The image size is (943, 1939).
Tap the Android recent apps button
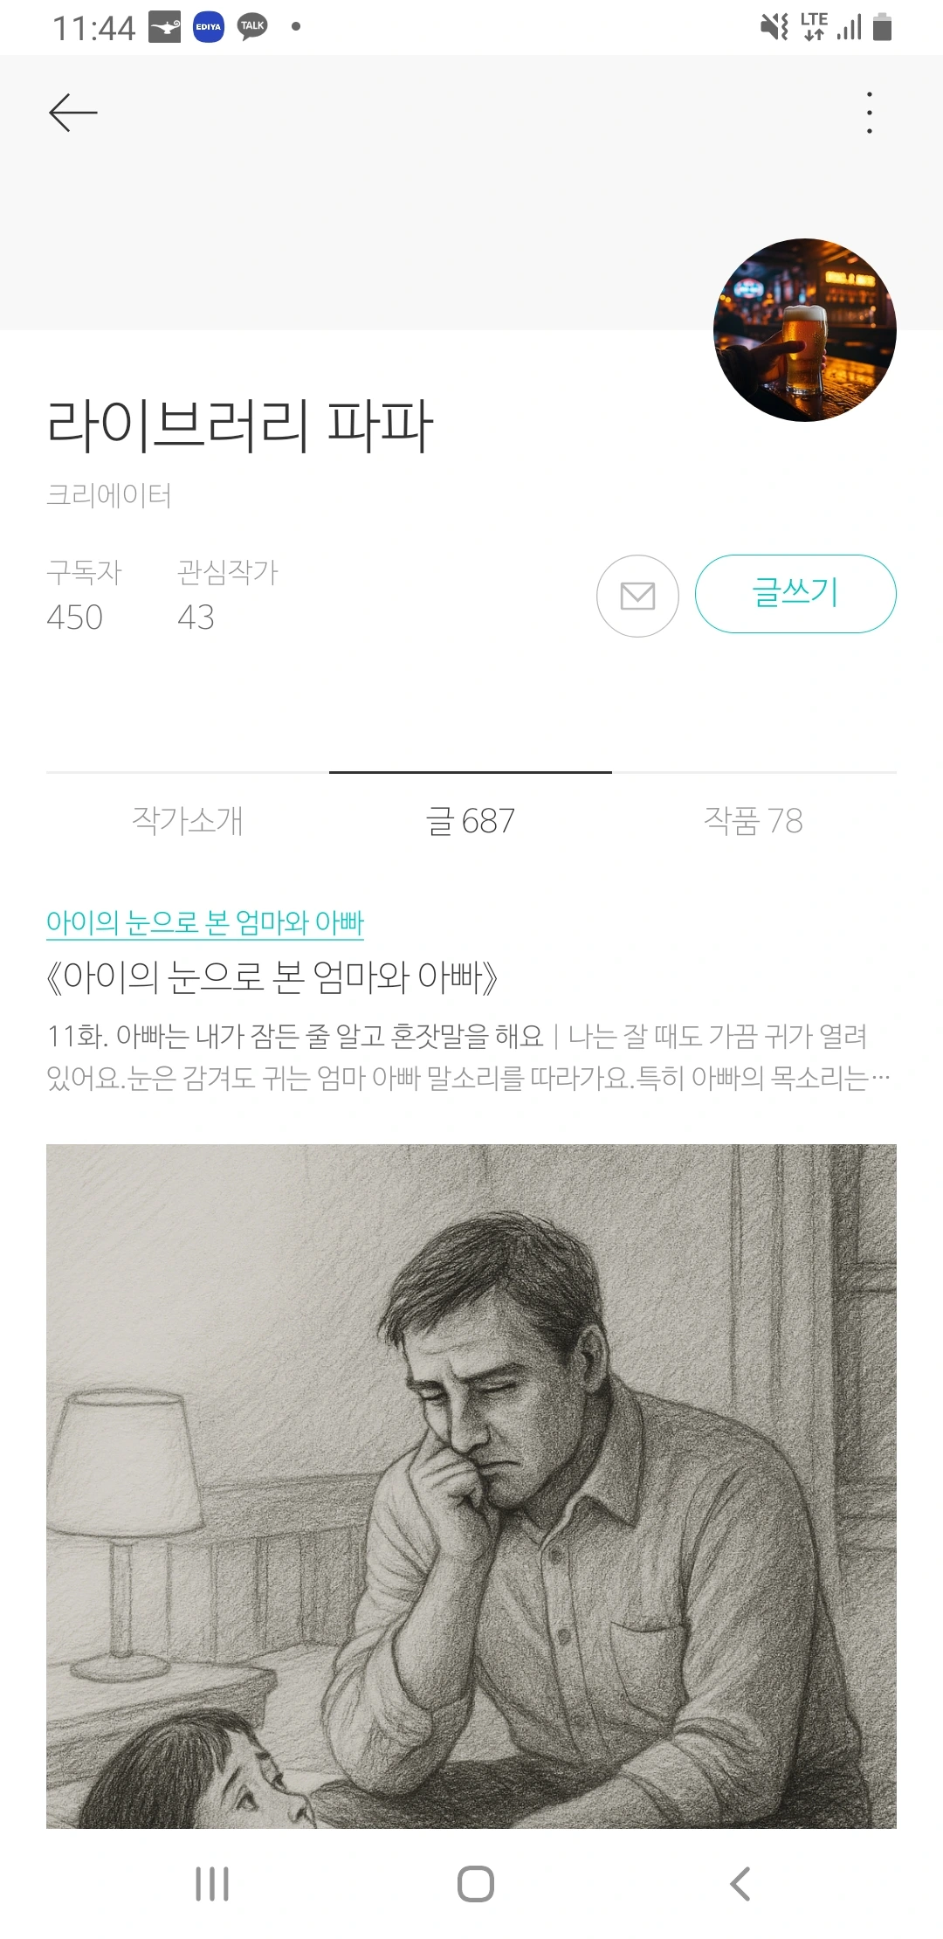(212, 1884)
